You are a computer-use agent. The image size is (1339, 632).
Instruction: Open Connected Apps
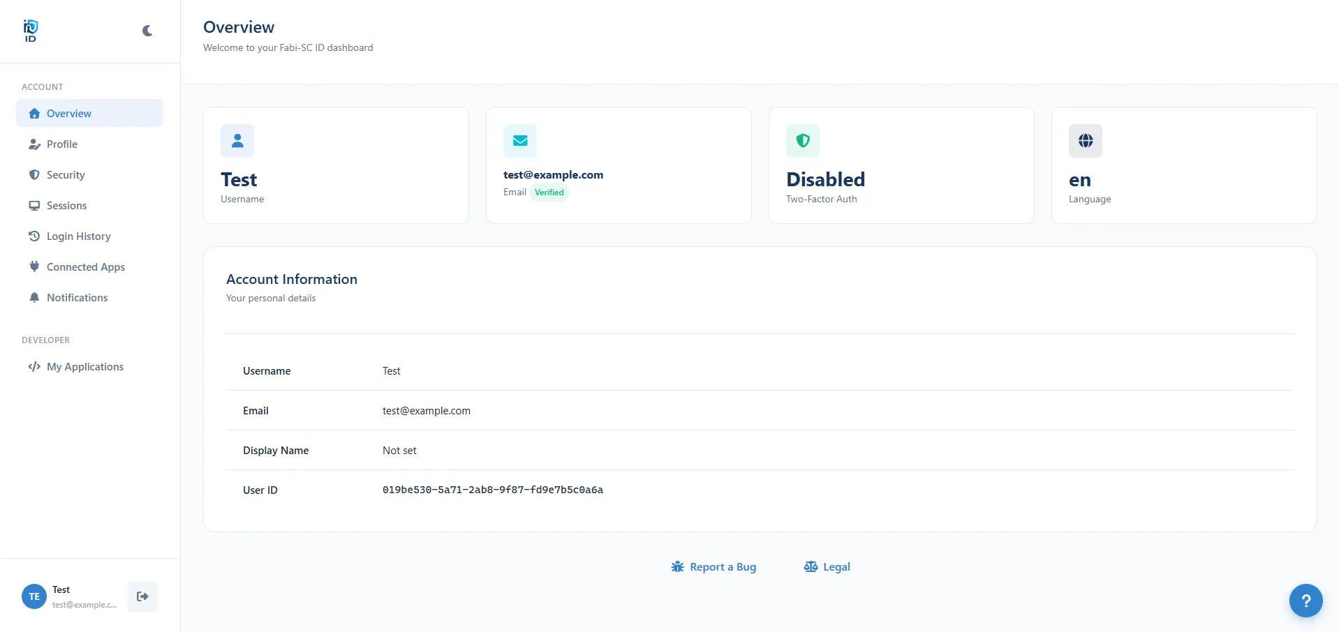click(x=85, y=267)
